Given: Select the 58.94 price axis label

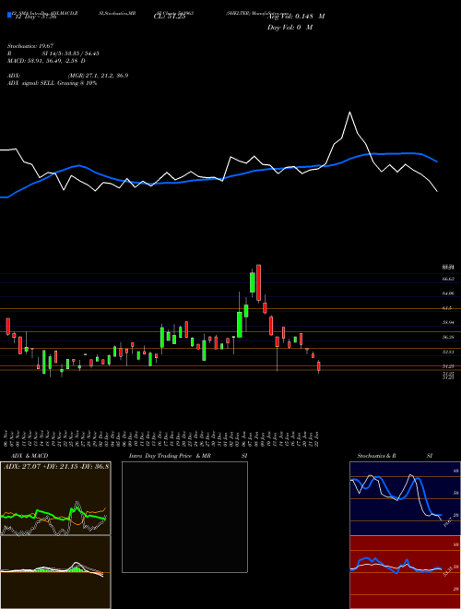Looking at the screenshot, I should coord(448,322).
